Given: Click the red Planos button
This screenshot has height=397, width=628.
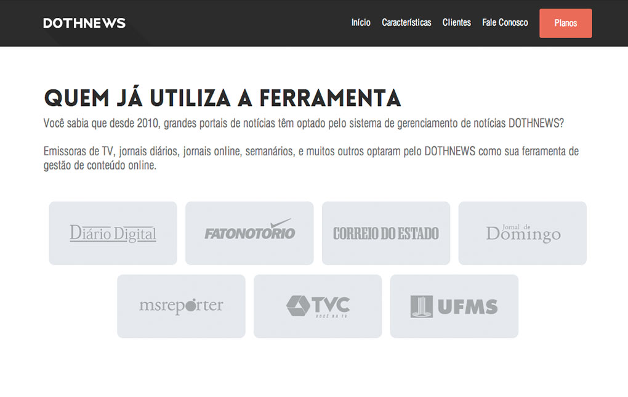Looking at the screenshot, I should (566, 23).
